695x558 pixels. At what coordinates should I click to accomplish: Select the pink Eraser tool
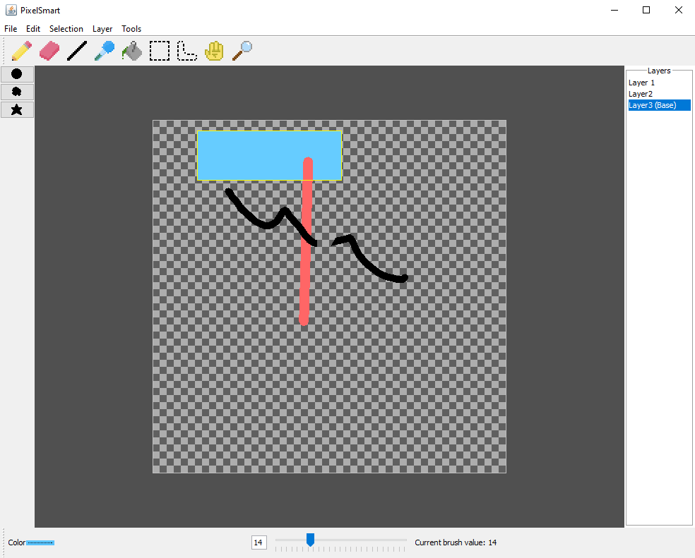point(50,51)
